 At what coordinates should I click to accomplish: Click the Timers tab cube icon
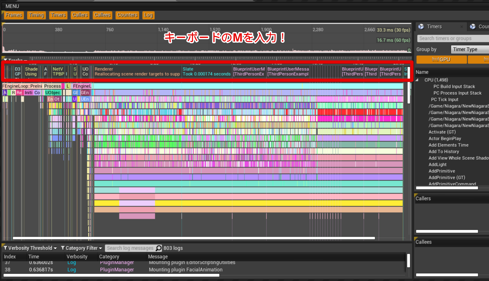pyautogui.click(x=421, y=27)
